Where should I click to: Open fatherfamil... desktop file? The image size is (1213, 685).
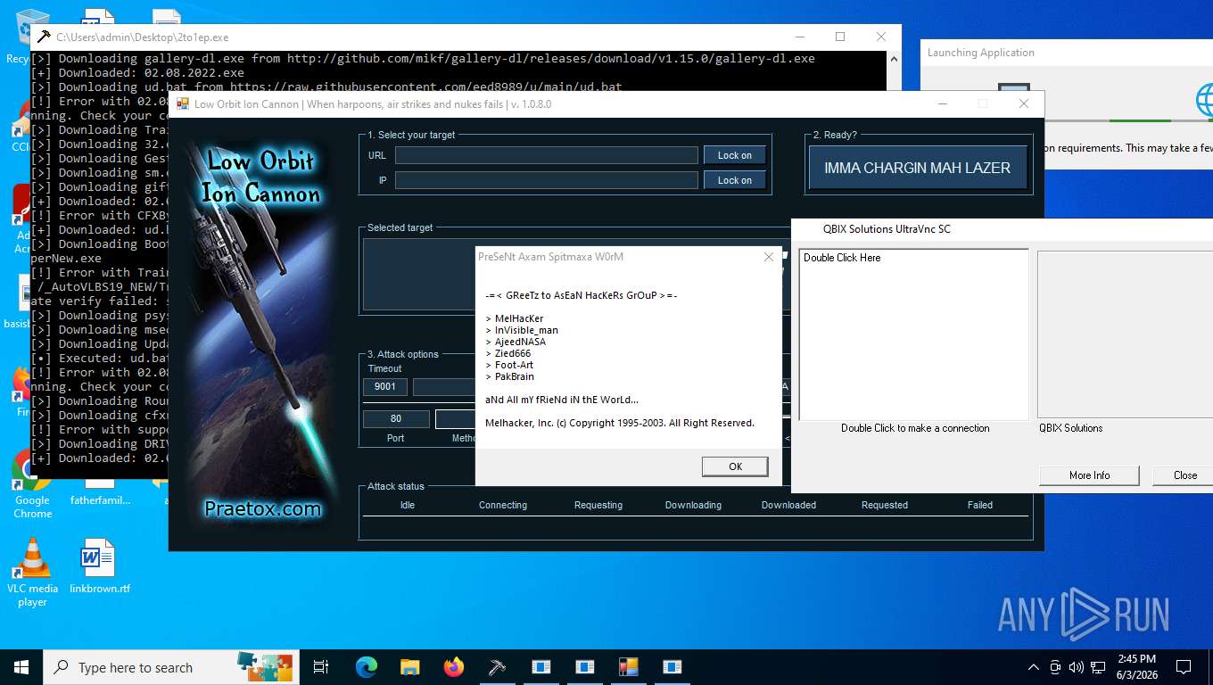[x=100, y=500]
